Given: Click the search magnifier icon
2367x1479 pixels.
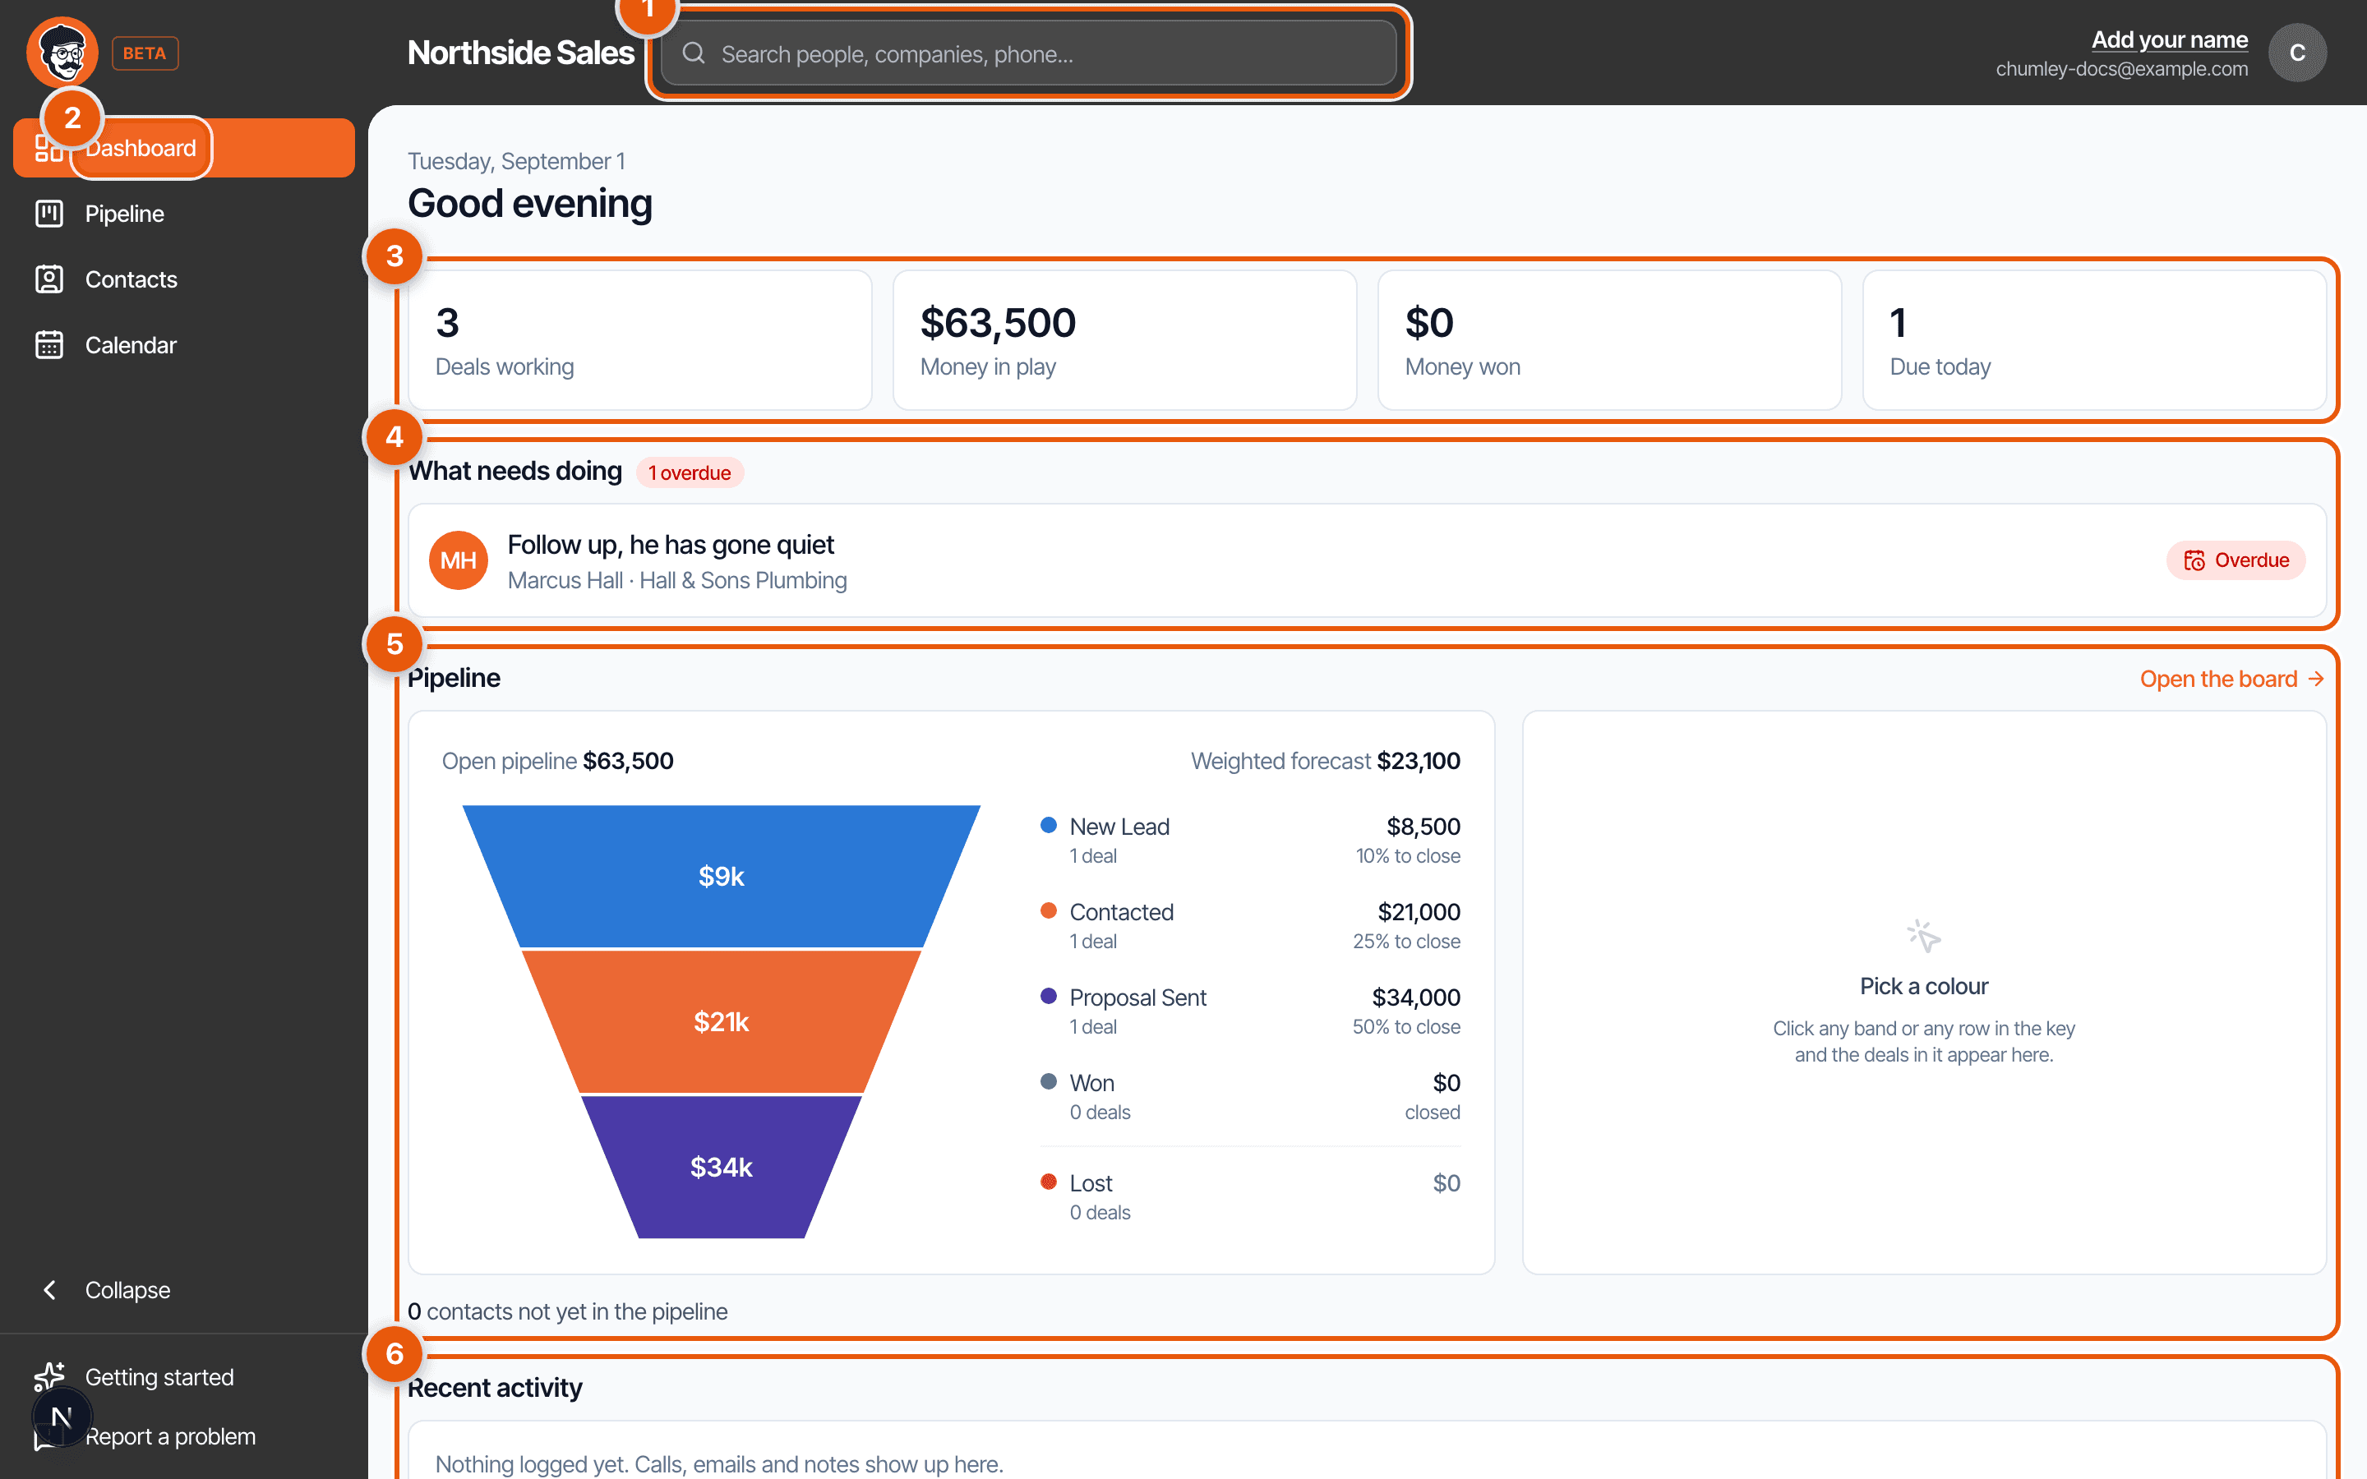Looking at the screenshot, I should point(694,53).
